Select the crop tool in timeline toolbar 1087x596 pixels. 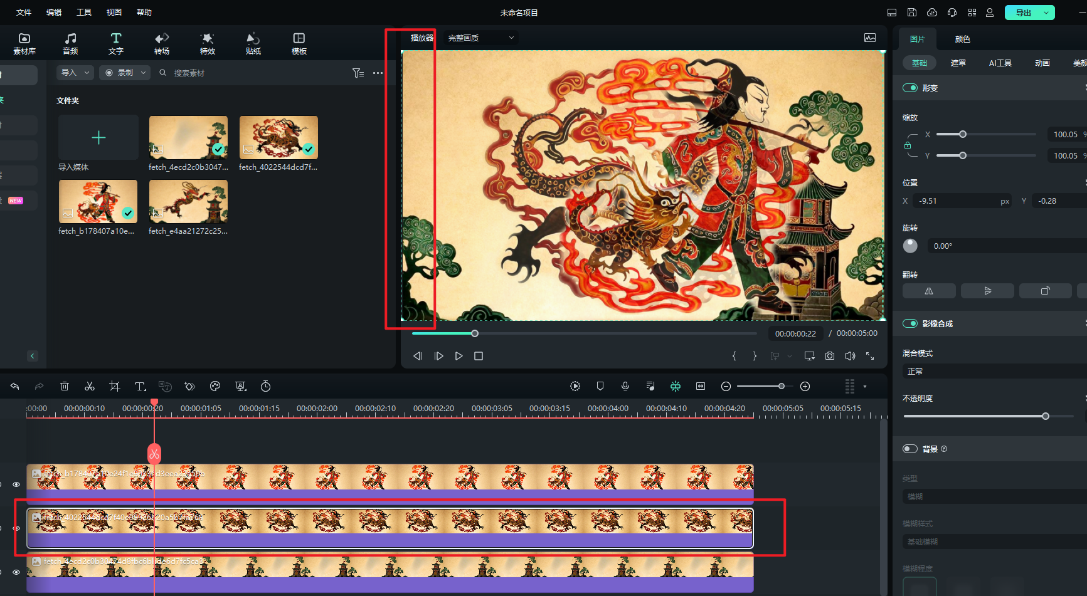(x=115, y=386)
